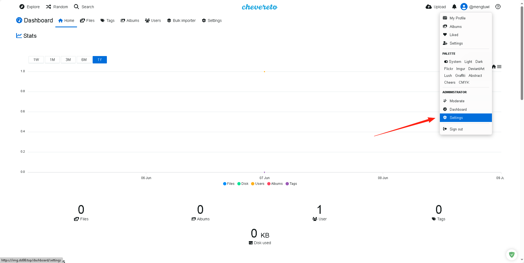Viewport: 524px width, 263px height.
Task: Click the Chevereto logo
Action: pyautogui.click(x=260, y=7)
